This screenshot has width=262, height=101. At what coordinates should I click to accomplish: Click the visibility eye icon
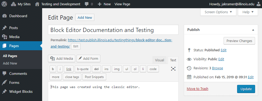pyautogui.click(x=189, y=59)
